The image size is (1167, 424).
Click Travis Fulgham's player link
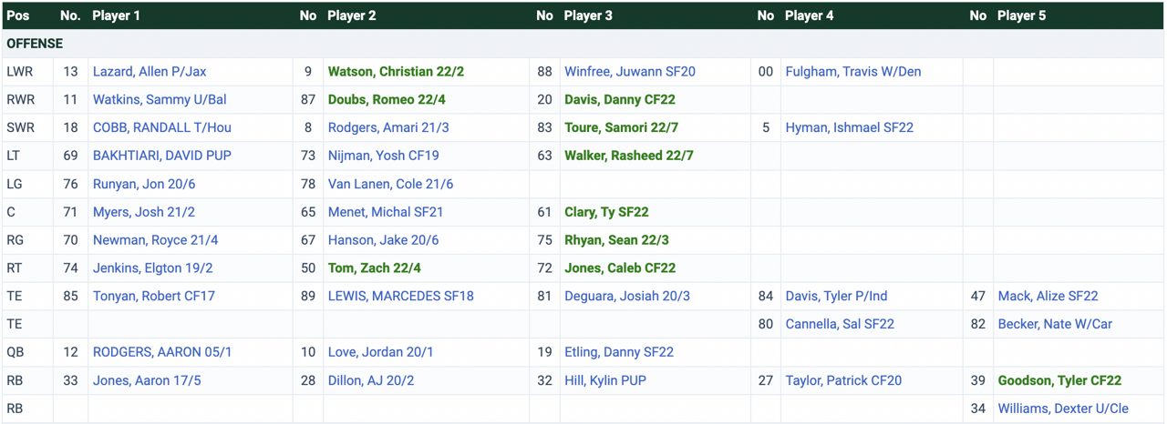pos(852,72)
